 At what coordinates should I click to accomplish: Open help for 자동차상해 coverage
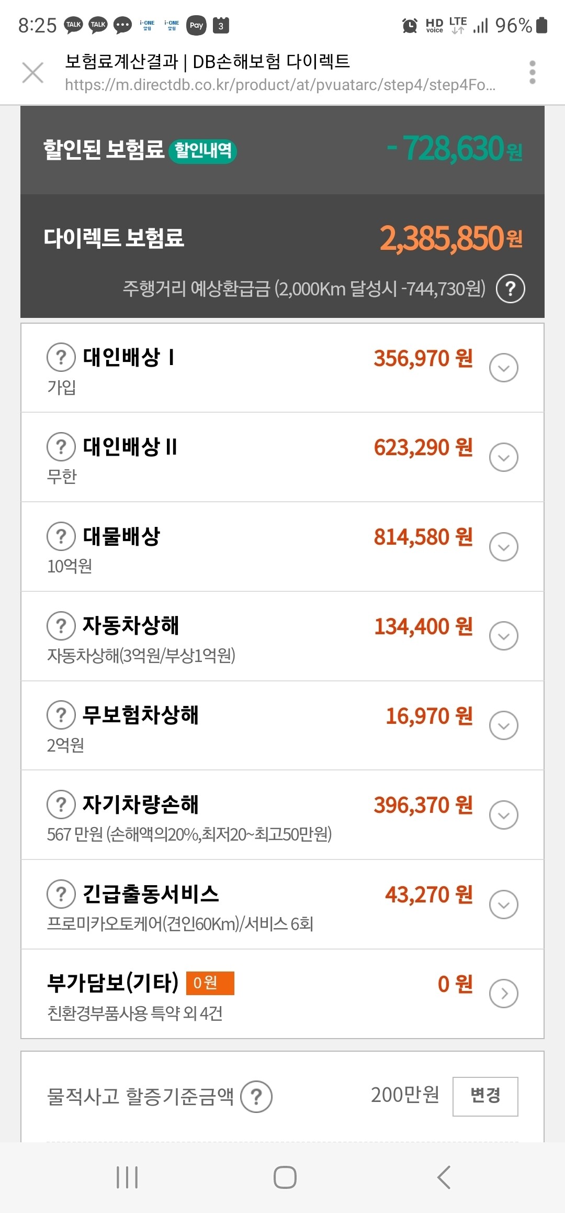[61, 625]
